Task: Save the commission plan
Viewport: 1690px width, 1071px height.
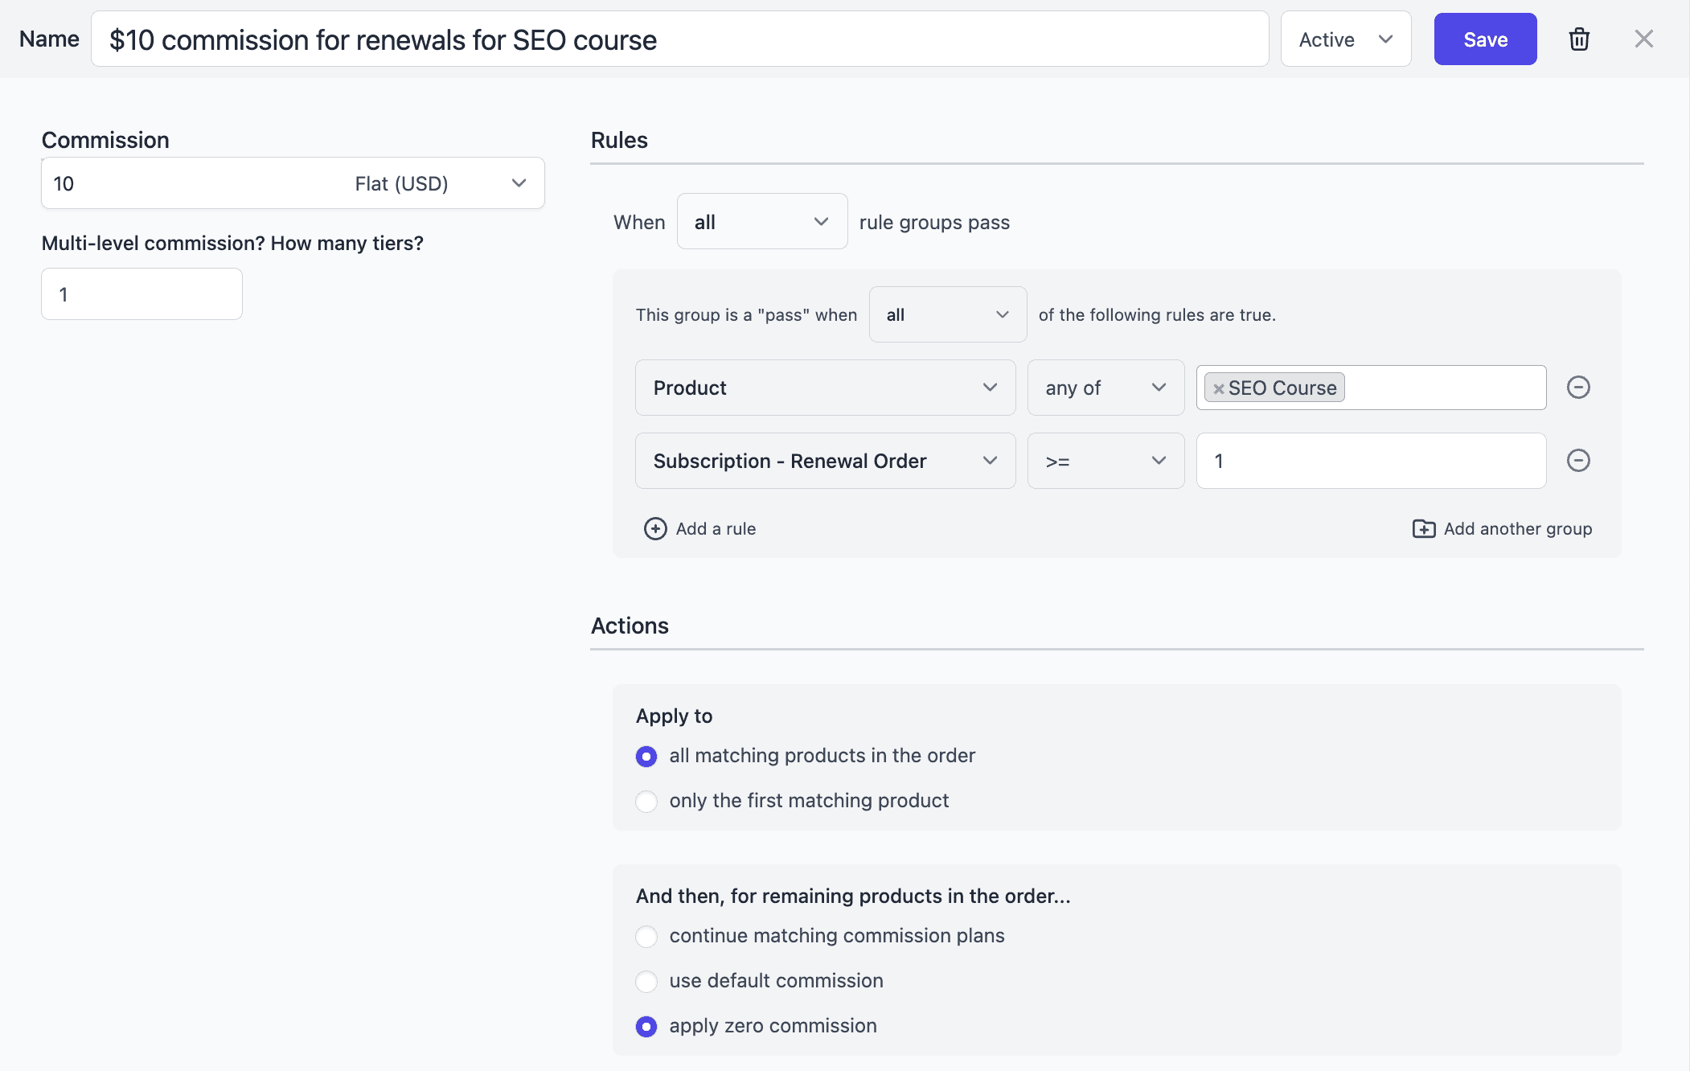Action: coord(1485,39)
